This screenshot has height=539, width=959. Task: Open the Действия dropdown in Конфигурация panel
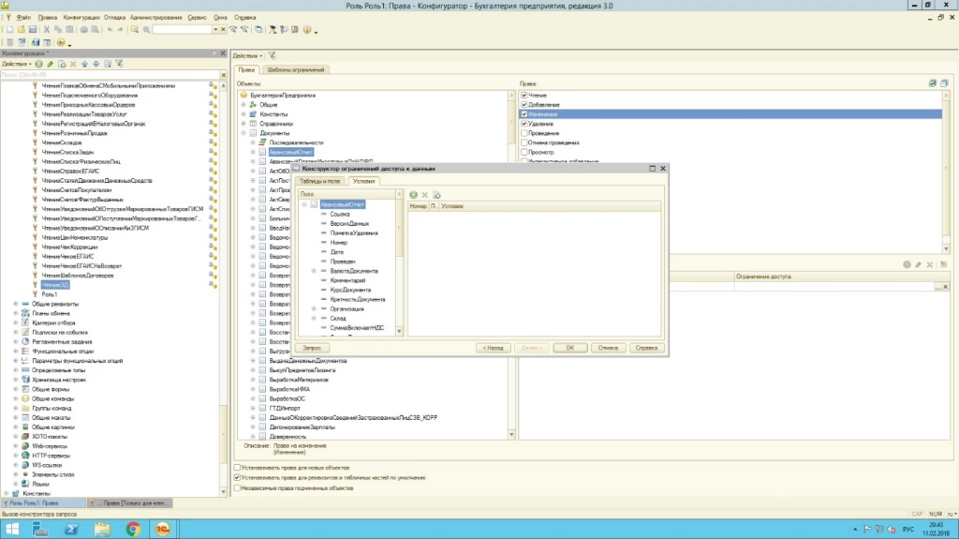click(16, 64)
